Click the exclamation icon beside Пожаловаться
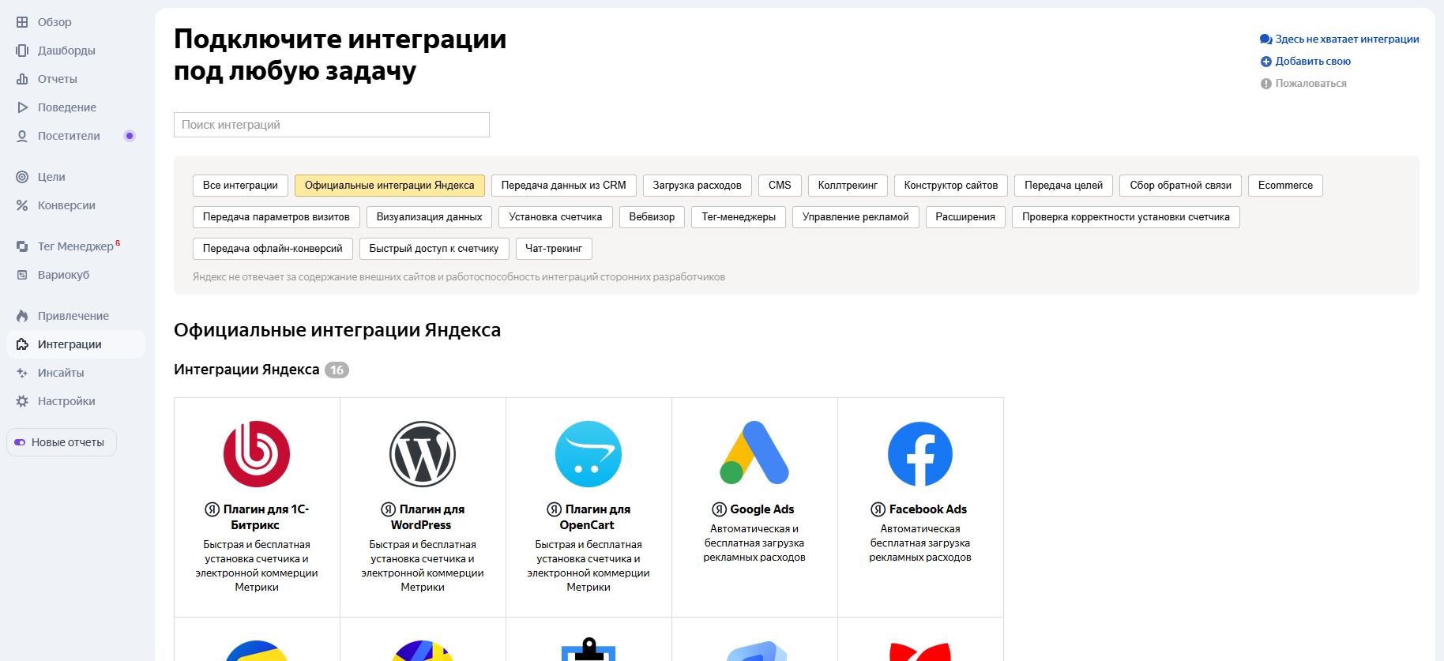 coord(1265,84)
